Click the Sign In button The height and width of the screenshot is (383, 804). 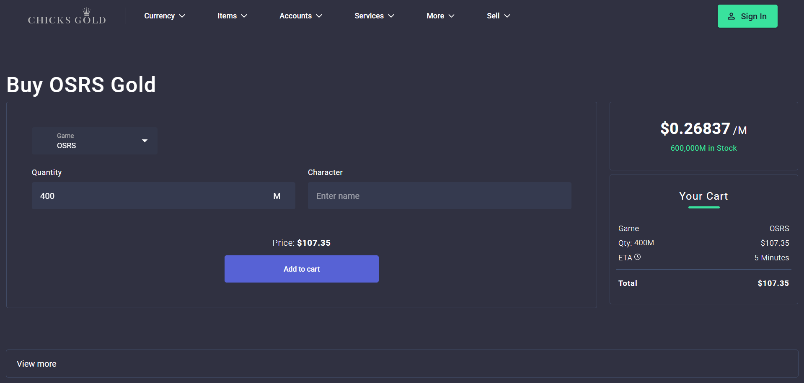tap(747, 16)
